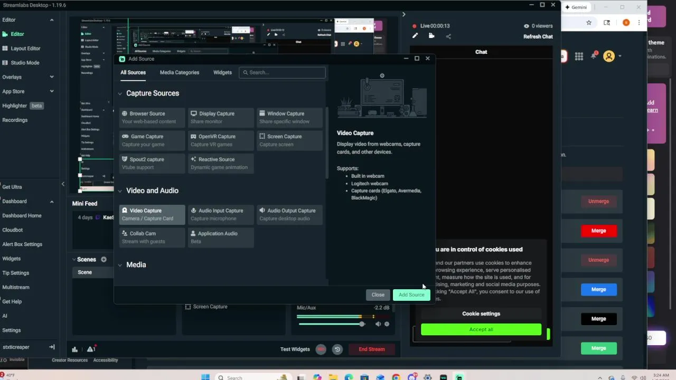Open Alert Box Settings in sidebar
Screen dimensions: 676x380
22,244
